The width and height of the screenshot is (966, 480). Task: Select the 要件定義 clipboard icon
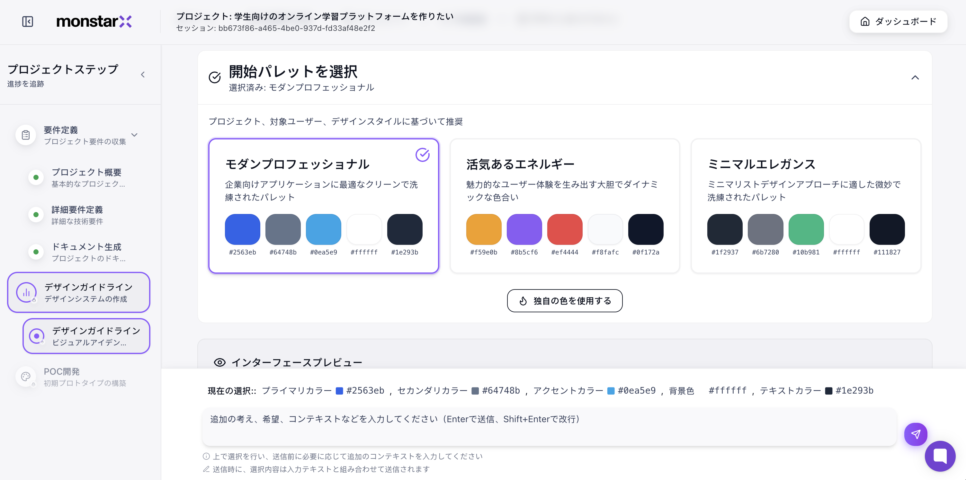pyautogui.click(x=25, y=135)
